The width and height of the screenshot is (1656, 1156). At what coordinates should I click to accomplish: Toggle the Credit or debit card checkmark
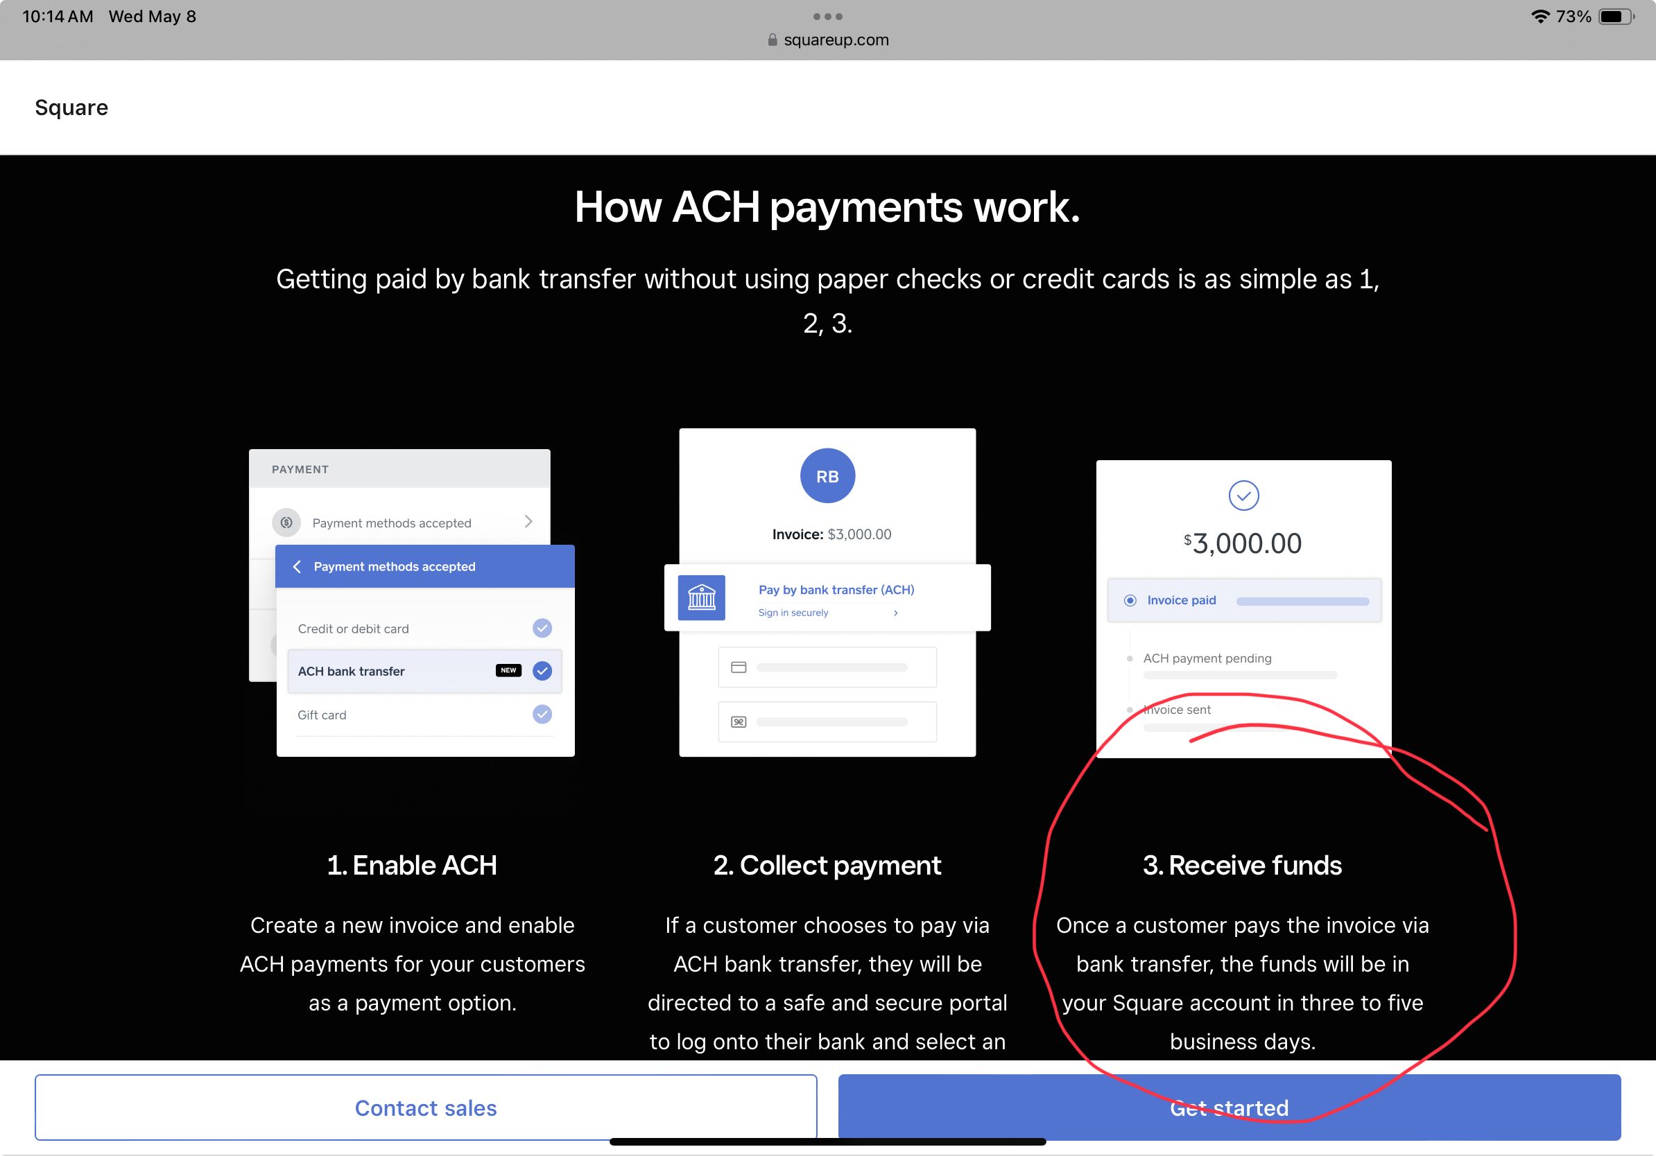coord(542,628)
